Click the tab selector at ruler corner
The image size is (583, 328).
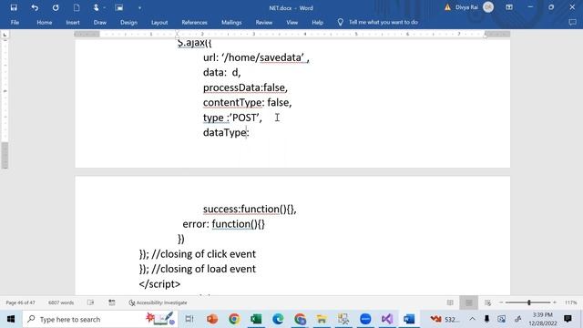(x=5, y=35)
